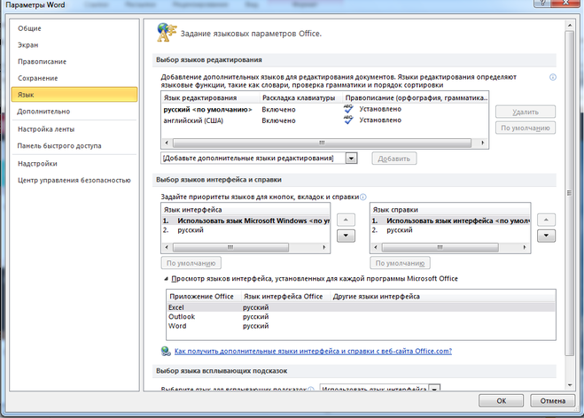The image size is (584, 418).
Task: Click the spelling ABC icon for английский (США)
Action: click(x=348, y=120)
